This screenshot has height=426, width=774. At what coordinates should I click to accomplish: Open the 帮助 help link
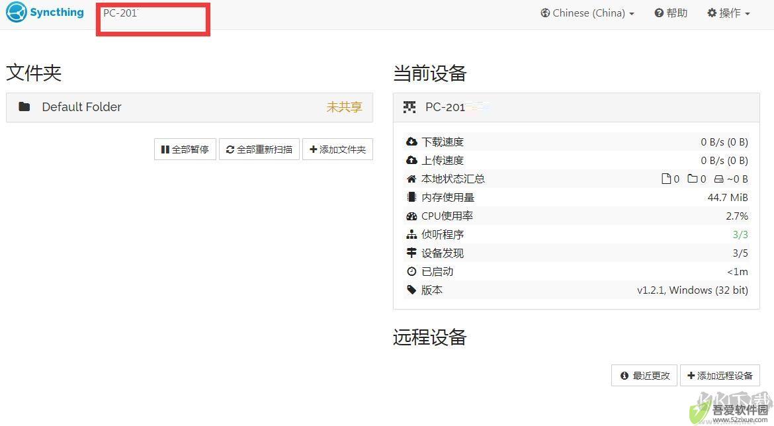click(x=671, y=13)
